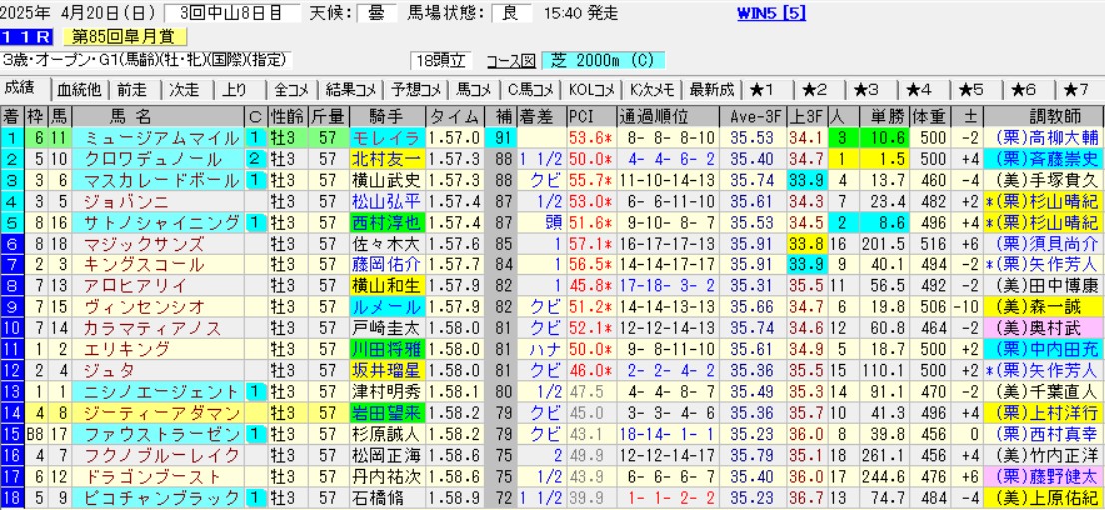The width and height of the screenshot is (1105, 510).
Task: Click jockey ルメール in the list
Action: [385, 306]
